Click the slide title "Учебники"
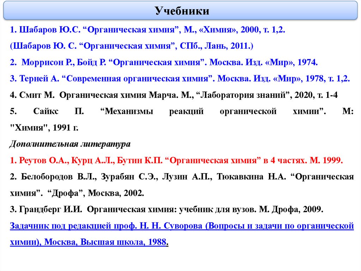 click(x=182, y=11)
